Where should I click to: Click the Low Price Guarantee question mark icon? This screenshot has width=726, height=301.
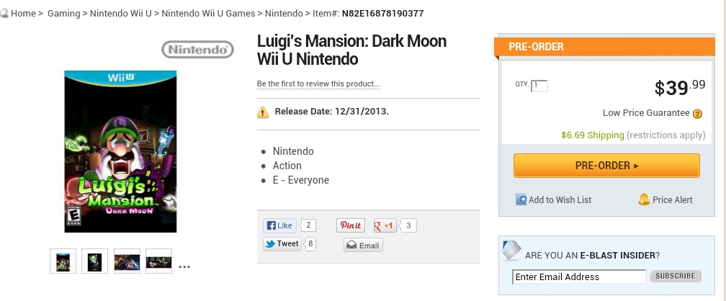click(x=697, y=114)
